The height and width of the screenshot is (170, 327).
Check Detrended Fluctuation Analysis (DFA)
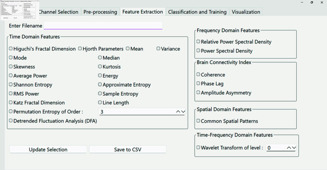tap(11, 121)
